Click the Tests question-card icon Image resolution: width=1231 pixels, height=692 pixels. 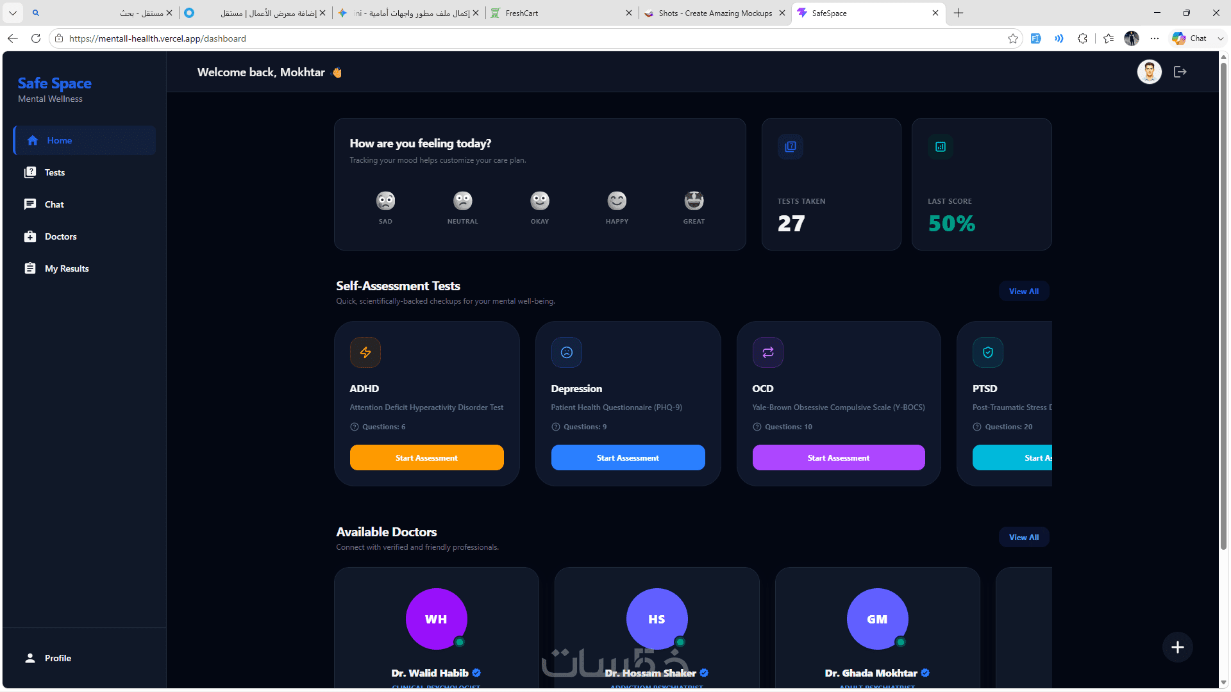click(x=30, y=172)
